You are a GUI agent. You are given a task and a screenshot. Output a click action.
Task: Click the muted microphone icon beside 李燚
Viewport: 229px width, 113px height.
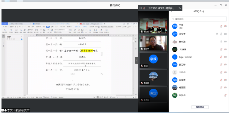[221, 26]
